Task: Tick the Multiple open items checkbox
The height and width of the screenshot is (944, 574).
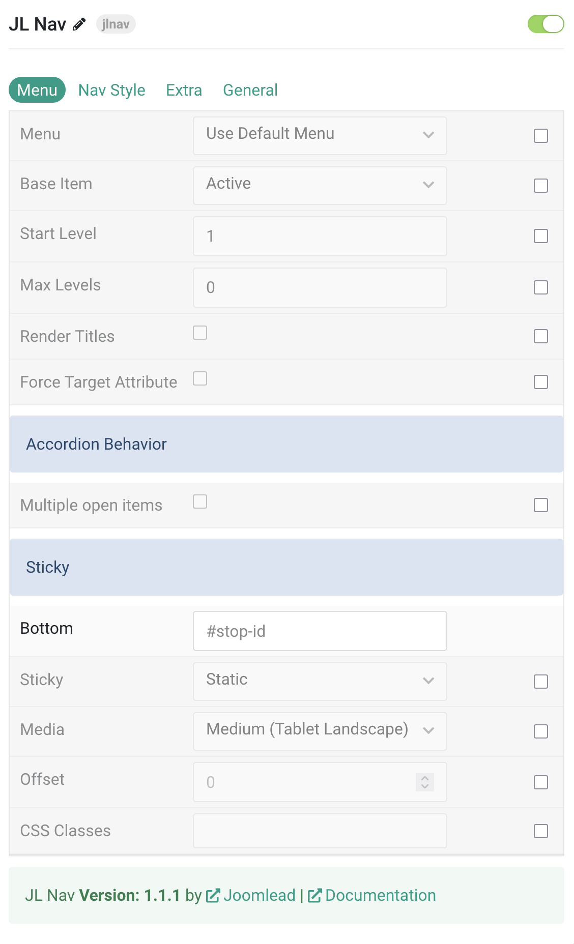Action: point(200,501)
